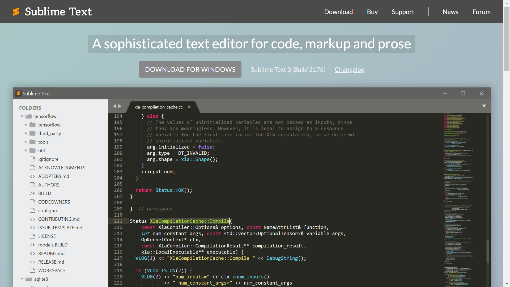Screen dimensions: 510x287
Task: Open the tab list dropdown arrow
Action: [x=484, y=106]
